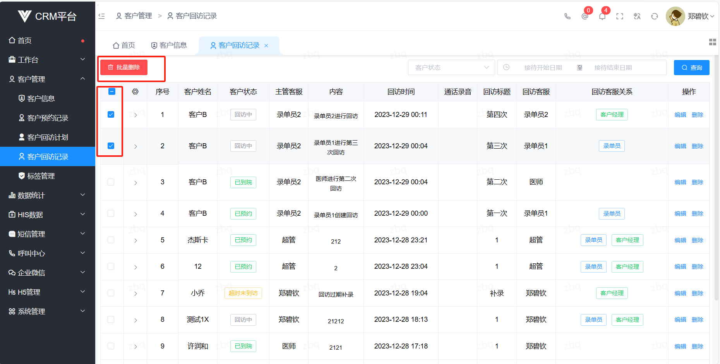Select 客户回访记录 in the sidebar

48,156
